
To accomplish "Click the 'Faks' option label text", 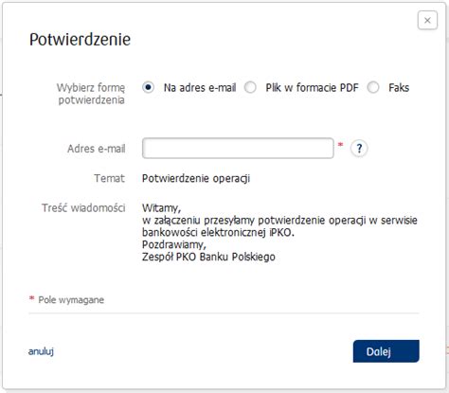I will [x=399, y=87].
